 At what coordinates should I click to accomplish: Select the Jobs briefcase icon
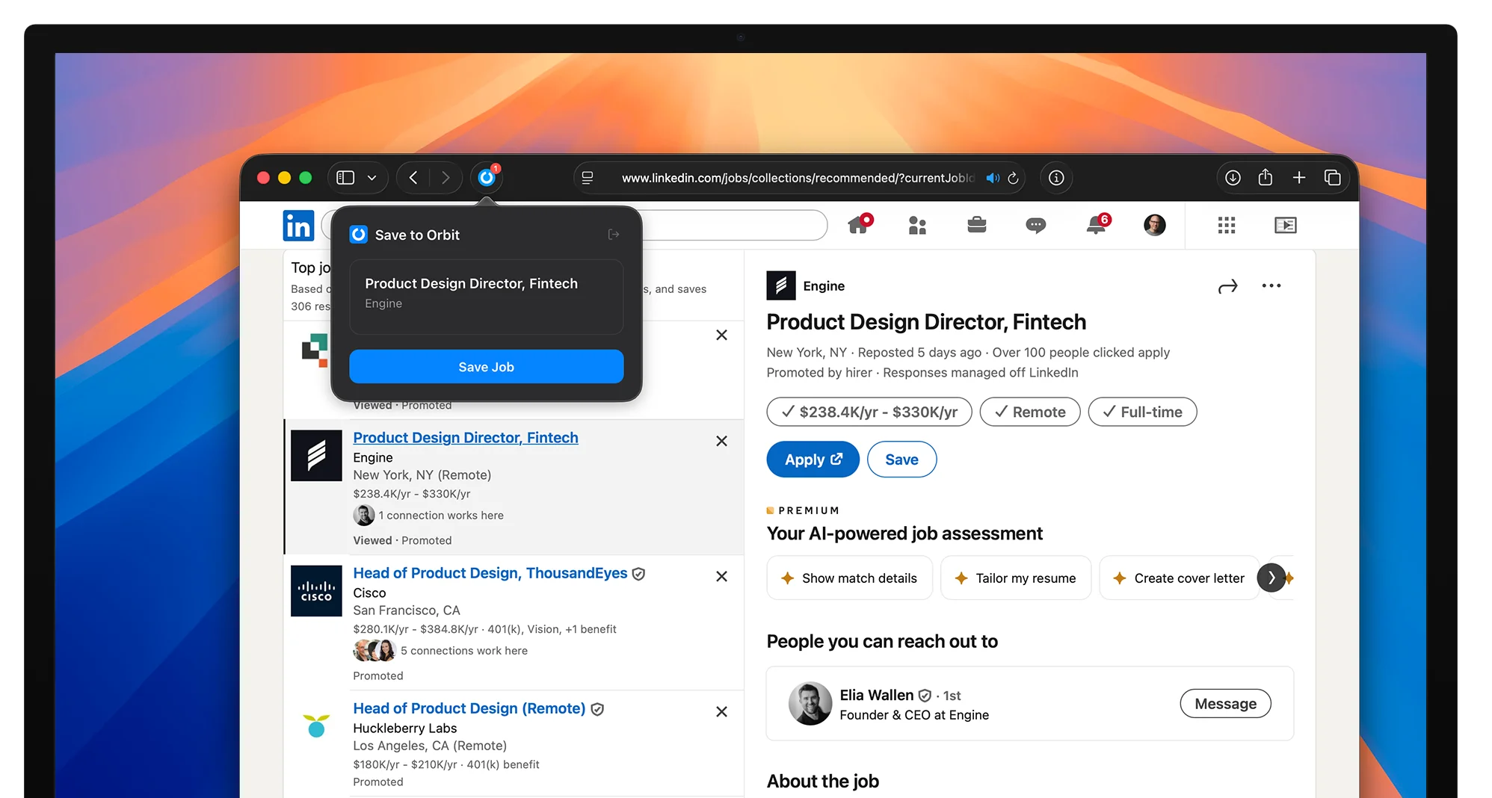coord(977,225)
